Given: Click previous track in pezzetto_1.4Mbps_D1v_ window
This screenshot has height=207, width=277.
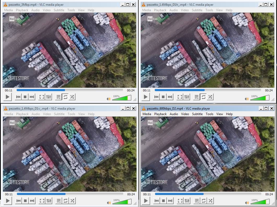Looking at the screenshot, I should tap(19, 201).
